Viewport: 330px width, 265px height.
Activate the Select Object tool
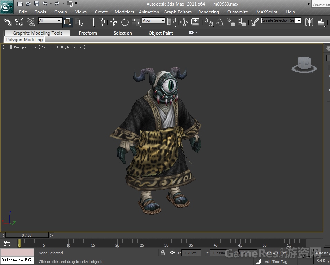68,22
